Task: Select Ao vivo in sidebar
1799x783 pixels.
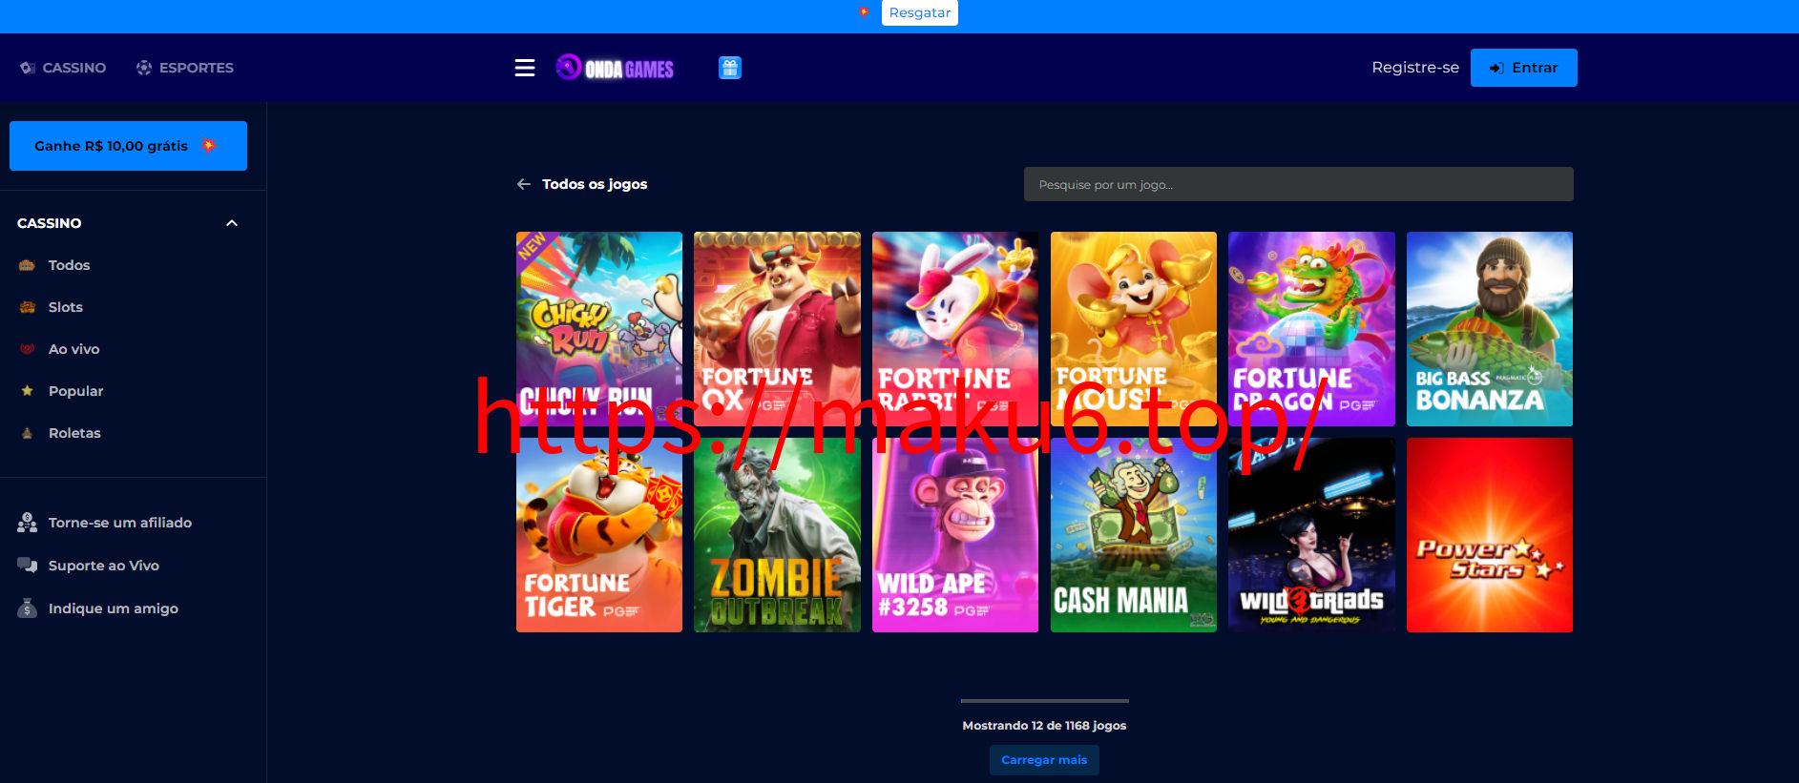Action: click(73, 349)
